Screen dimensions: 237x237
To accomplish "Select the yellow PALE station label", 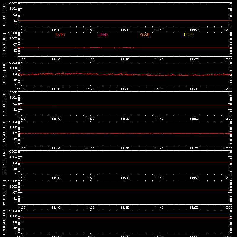I will pos(188,35).
